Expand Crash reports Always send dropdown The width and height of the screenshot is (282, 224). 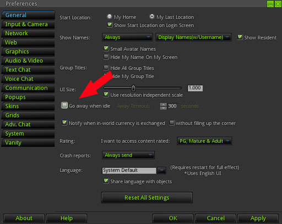(x=128, y=155)
